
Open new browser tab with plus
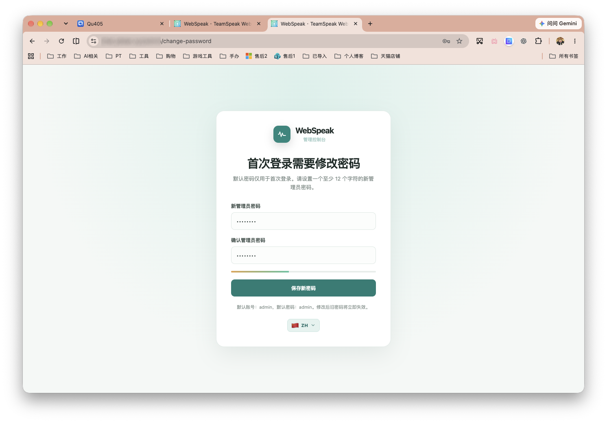coord(370,24)
